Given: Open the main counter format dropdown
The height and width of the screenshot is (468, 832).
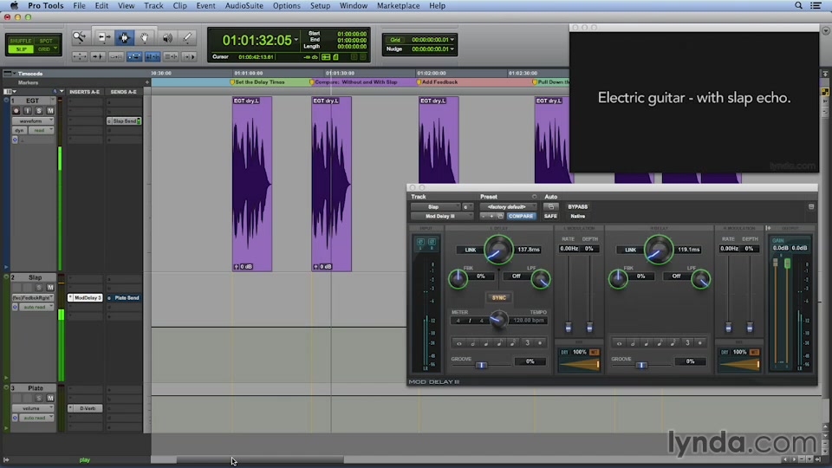Looking at the screenshot, I should 296,40.
